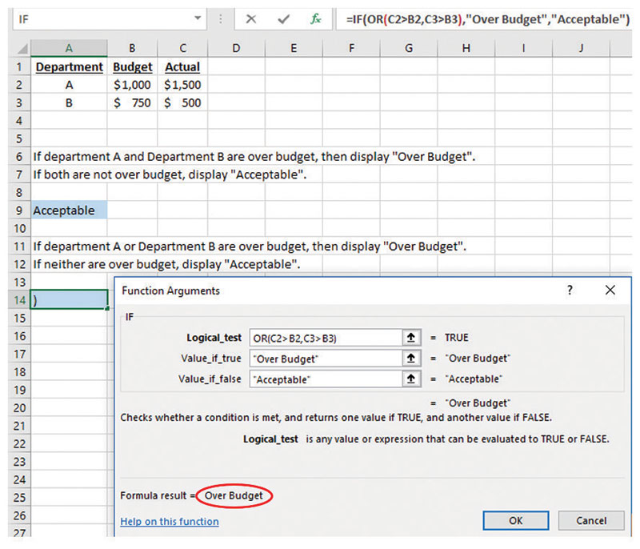
Task: Collapse dialog via Logical_test range selector
Action: pos(410,338)
